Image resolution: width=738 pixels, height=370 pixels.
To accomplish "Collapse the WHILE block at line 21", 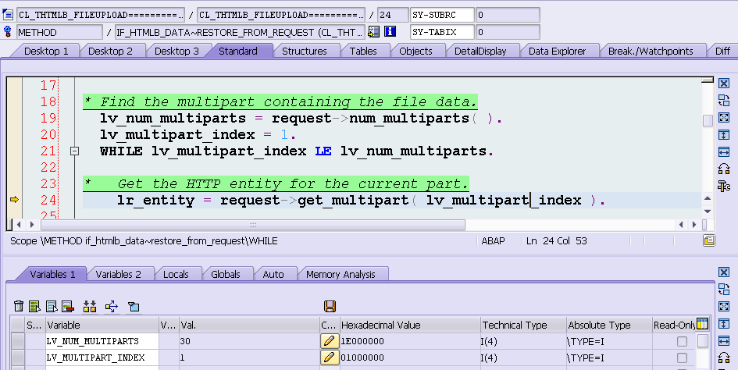I will point(74,151).
